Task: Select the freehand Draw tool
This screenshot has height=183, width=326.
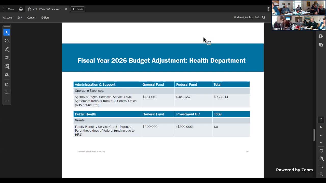Action: (x=7, y=58)
